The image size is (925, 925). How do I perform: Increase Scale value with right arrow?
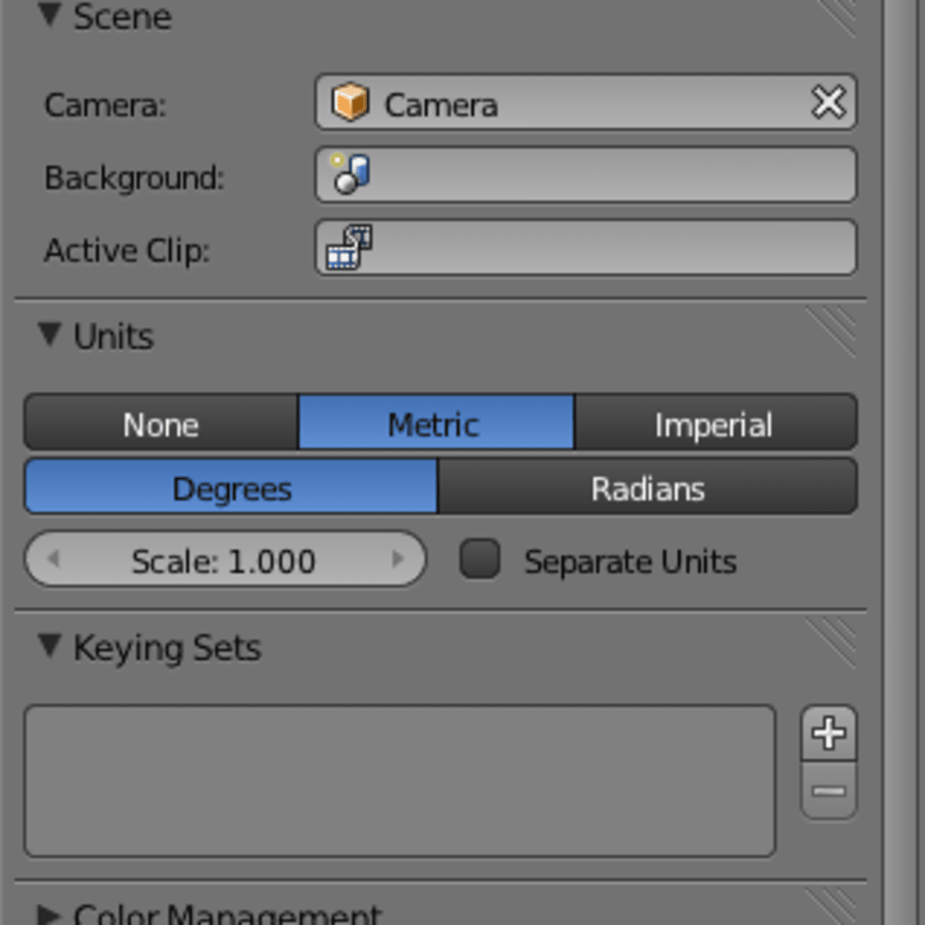pyautogui.click(x=398, y=558)
